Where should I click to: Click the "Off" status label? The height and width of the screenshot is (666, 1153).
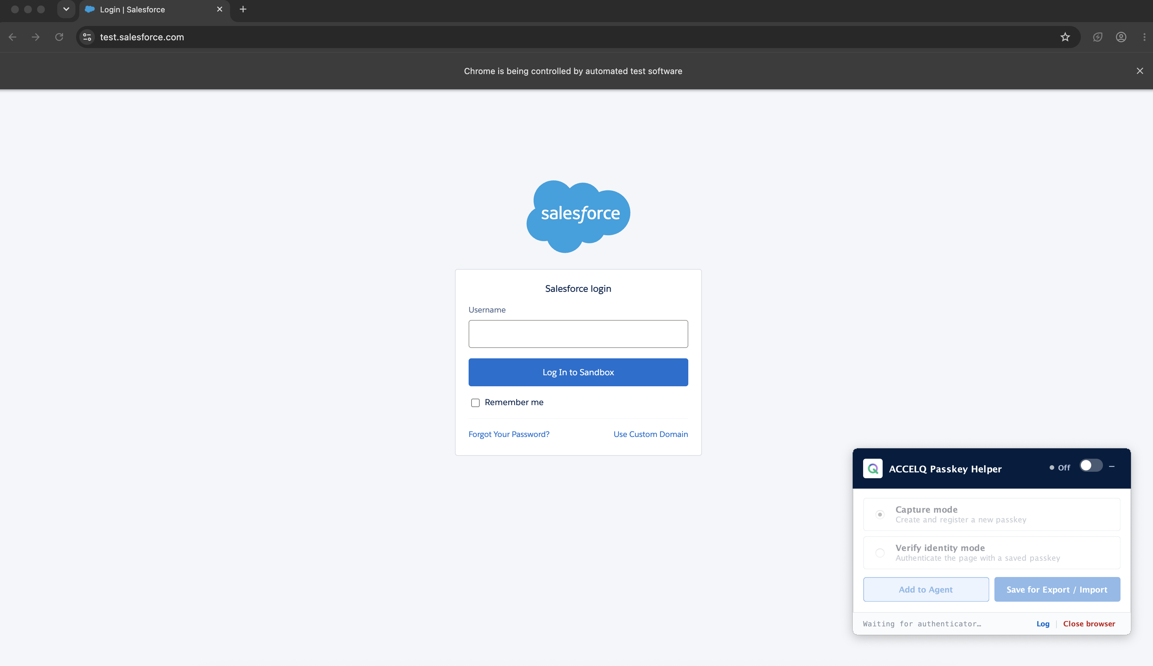[1064, 467]
